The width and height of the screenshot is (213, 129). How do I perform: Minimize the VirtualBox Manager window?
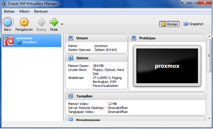(x=185, y=2)
